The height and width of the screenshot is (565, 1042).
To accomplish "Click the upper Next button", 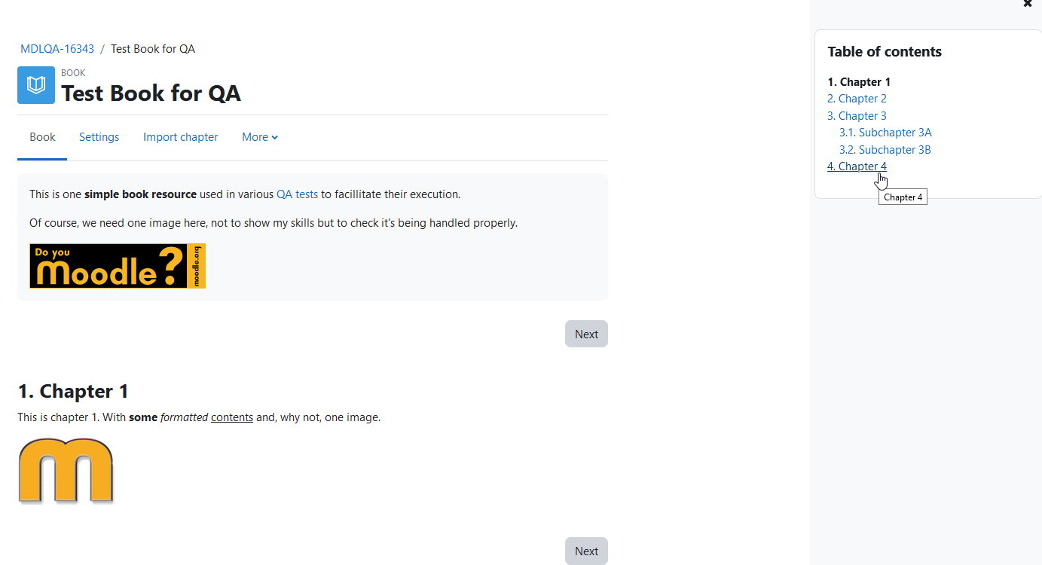I will tap(586, 334).
